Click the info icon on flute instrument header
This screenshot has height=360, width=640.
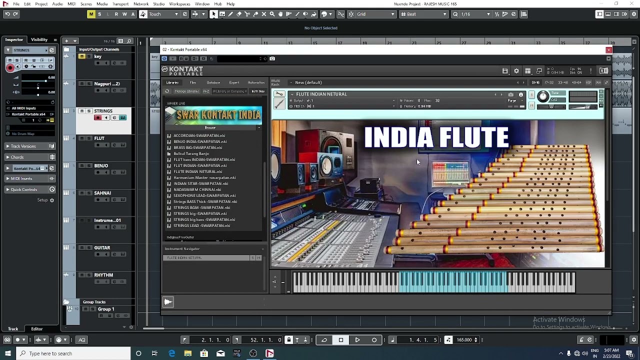point(520,94)
